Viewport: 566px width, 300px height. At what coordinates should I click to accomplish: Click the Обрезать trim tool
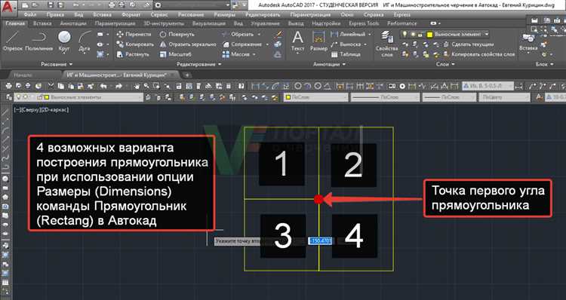[x=238, y=34]
